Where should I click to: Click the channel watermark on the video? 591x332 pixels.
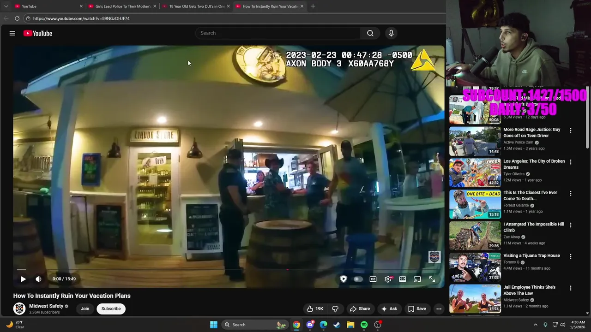pos(434,257)
